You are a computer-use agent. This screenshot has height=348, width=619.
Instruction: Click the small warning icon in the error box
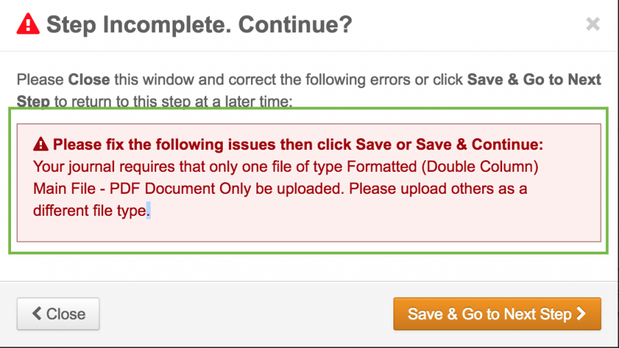pos(41,145)
